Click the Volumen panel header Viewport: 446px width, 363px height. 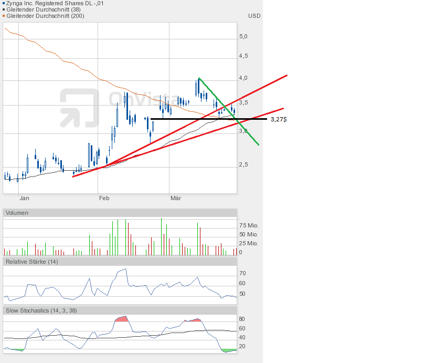pos(17,213)
